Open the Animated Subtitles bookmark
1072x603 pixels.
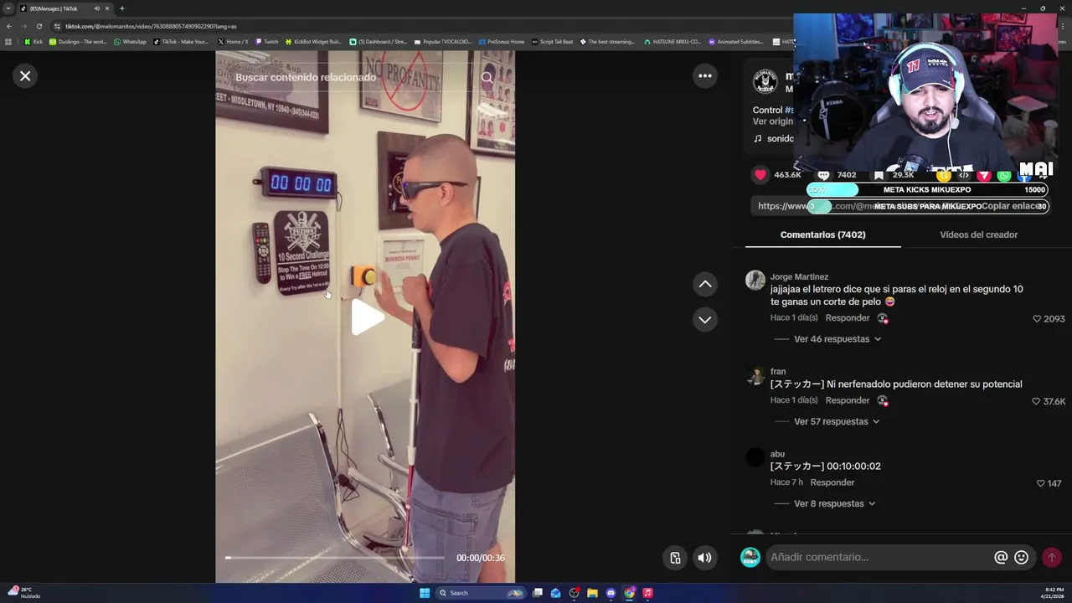735,41
